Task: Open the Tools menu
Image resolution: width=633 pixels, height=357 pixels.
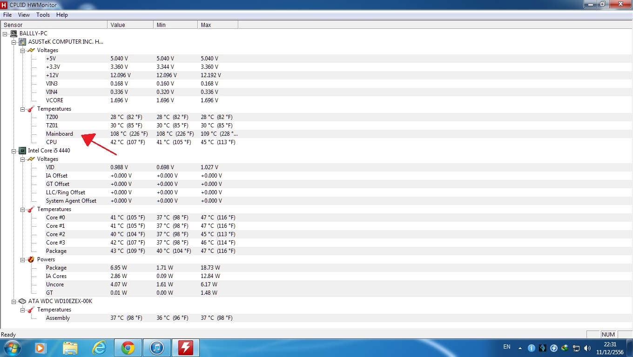Action: 43,15
